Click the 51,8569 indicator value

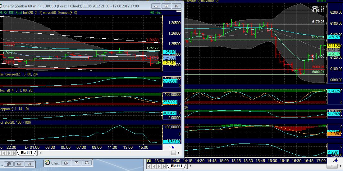[334, 114]
